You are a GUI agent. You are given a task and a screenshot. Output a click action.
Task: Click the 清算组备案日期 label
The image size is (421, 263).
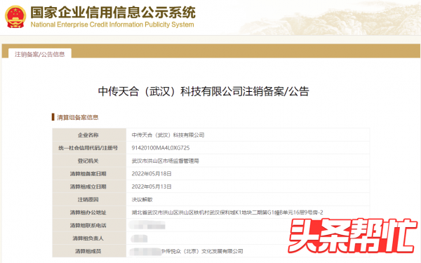coord(88,174)
